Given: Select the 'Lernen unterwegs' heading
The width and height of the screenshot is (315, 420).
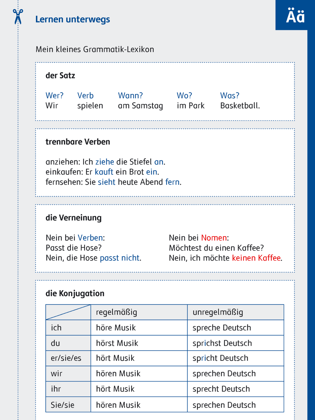Looking at the screenshot, I should (72, 19).
